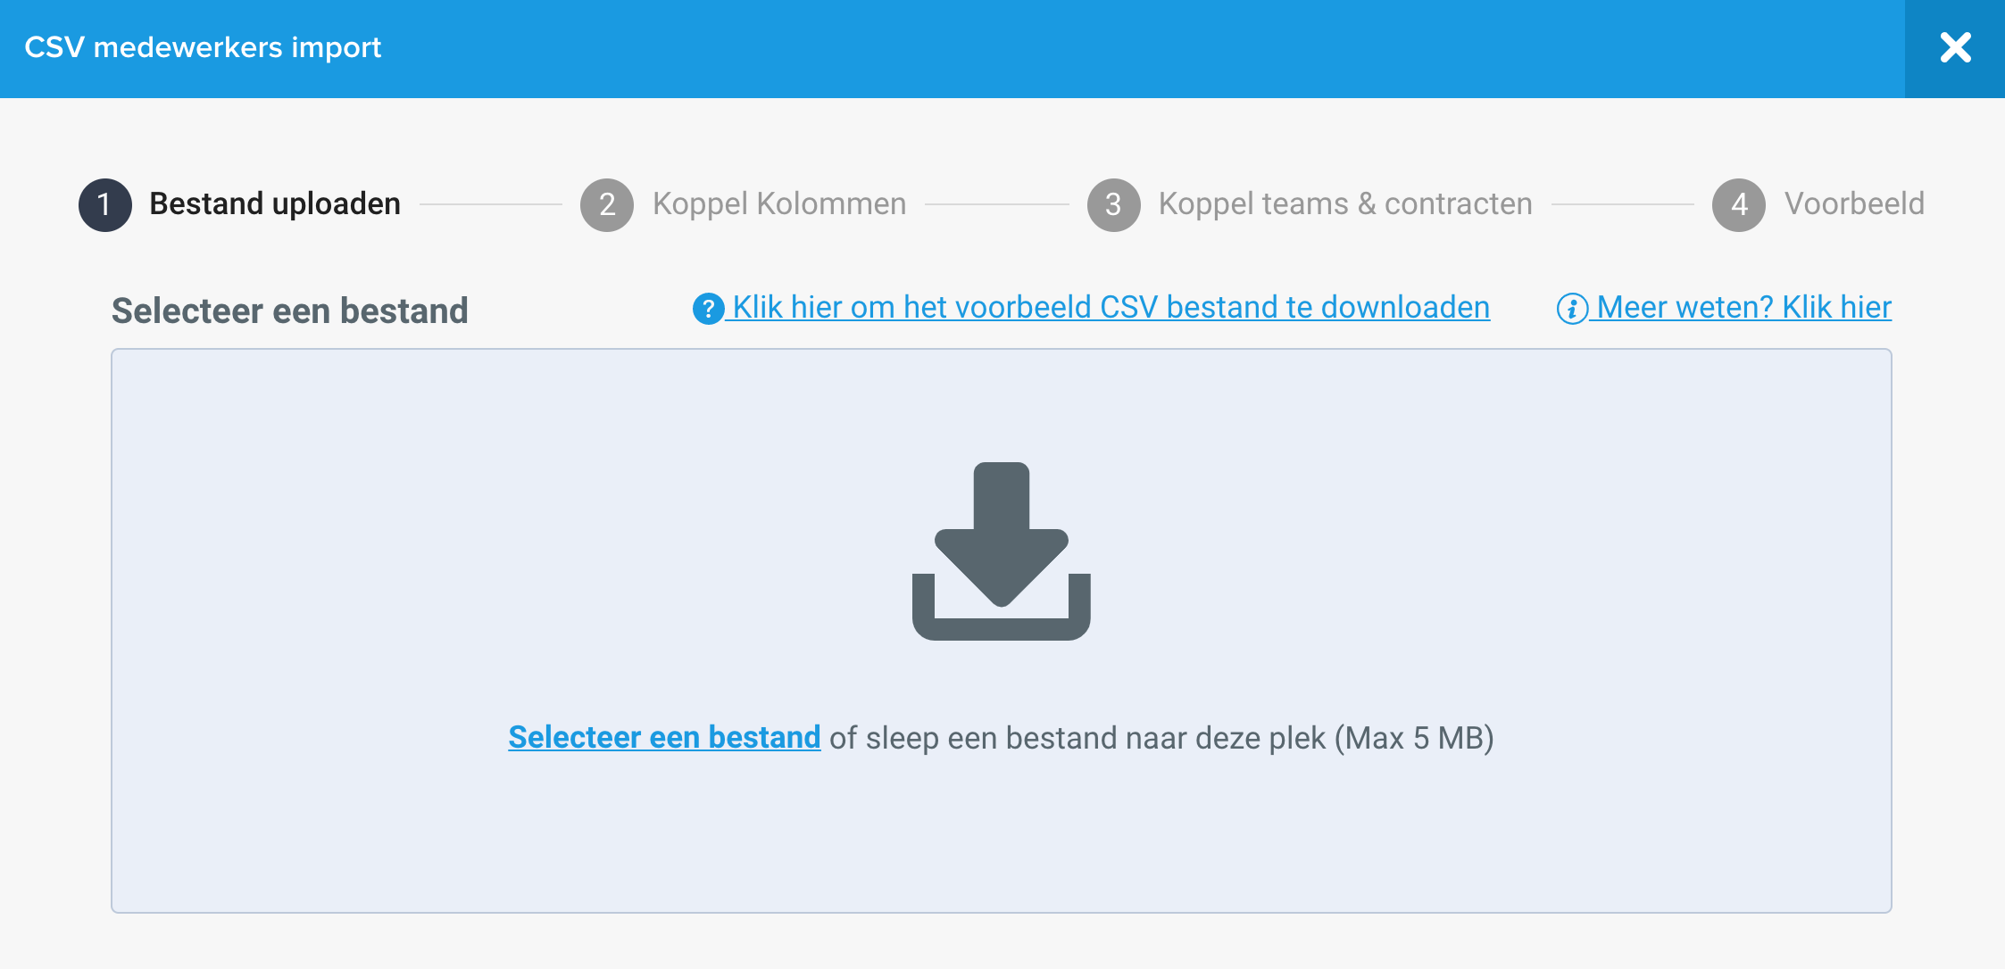Select step 2 number circle
This screenshot has height=969, width=2005.
point(607,204)
